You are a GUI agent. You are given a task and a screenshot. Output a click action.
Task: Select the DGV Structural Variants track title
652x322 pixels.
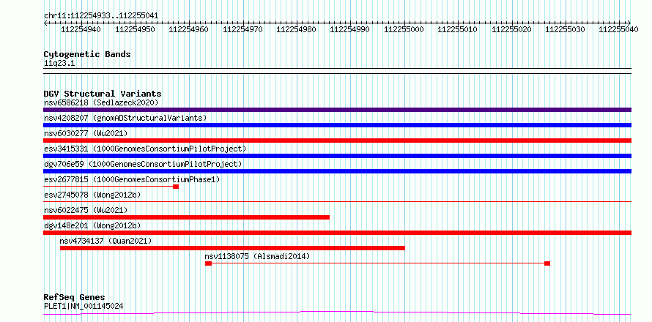click(x=103, y=94)
